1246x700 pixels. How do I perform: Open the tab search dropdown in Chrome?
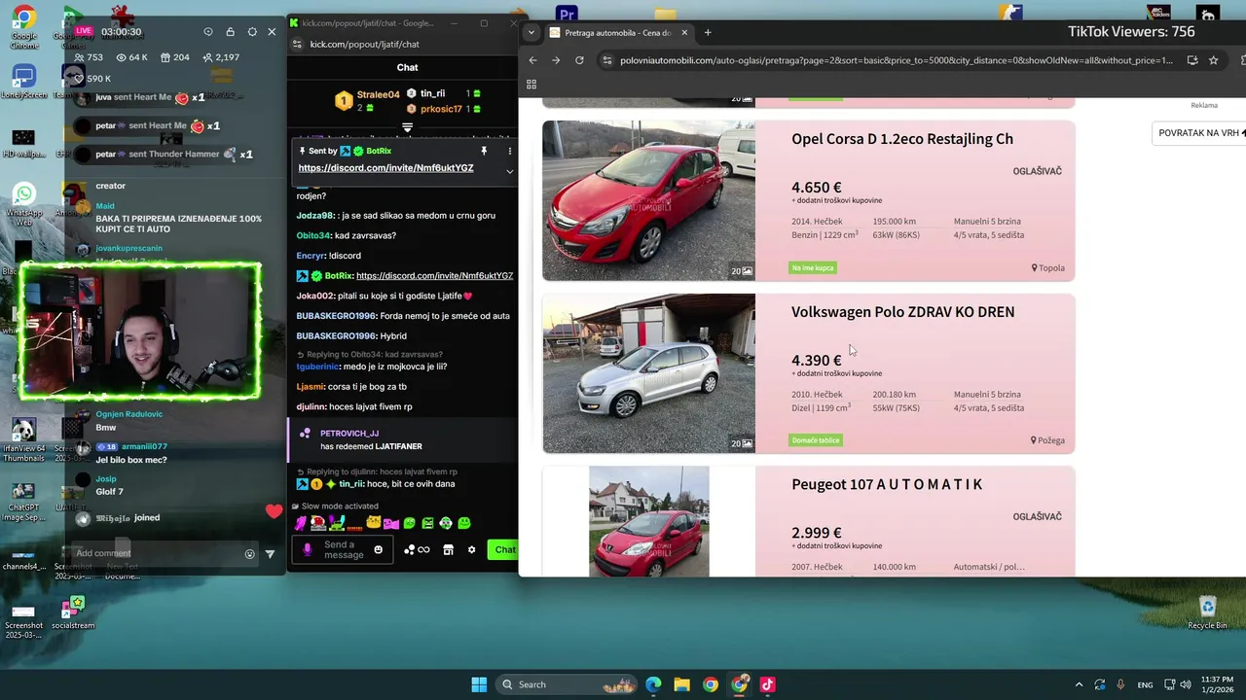click(x=531, y=32)
